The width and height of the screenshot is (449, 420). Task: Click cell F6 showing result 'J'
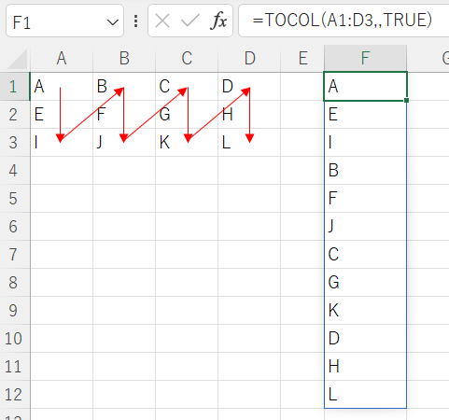tap(366, 226)
